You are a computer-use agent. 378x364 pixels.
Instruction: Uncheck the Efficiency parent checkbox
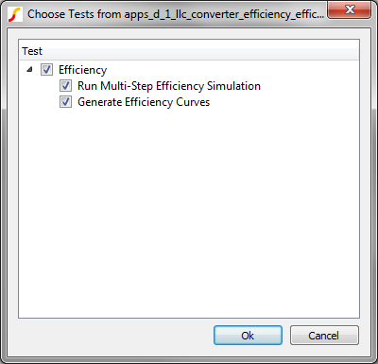pos(46,70)
